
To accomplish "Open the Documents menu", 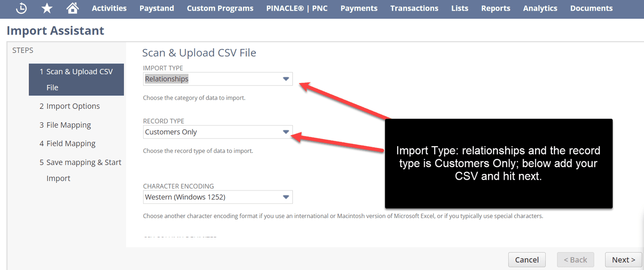I will (591, 8).
